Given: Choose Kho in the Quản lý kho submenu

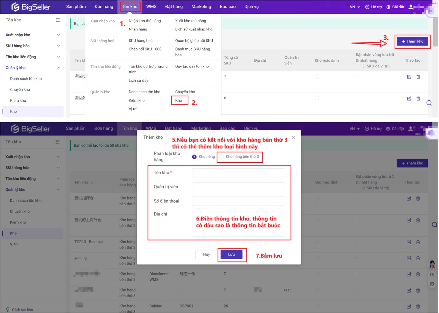Looking at the screenshot, I should (x=179, y=100).
